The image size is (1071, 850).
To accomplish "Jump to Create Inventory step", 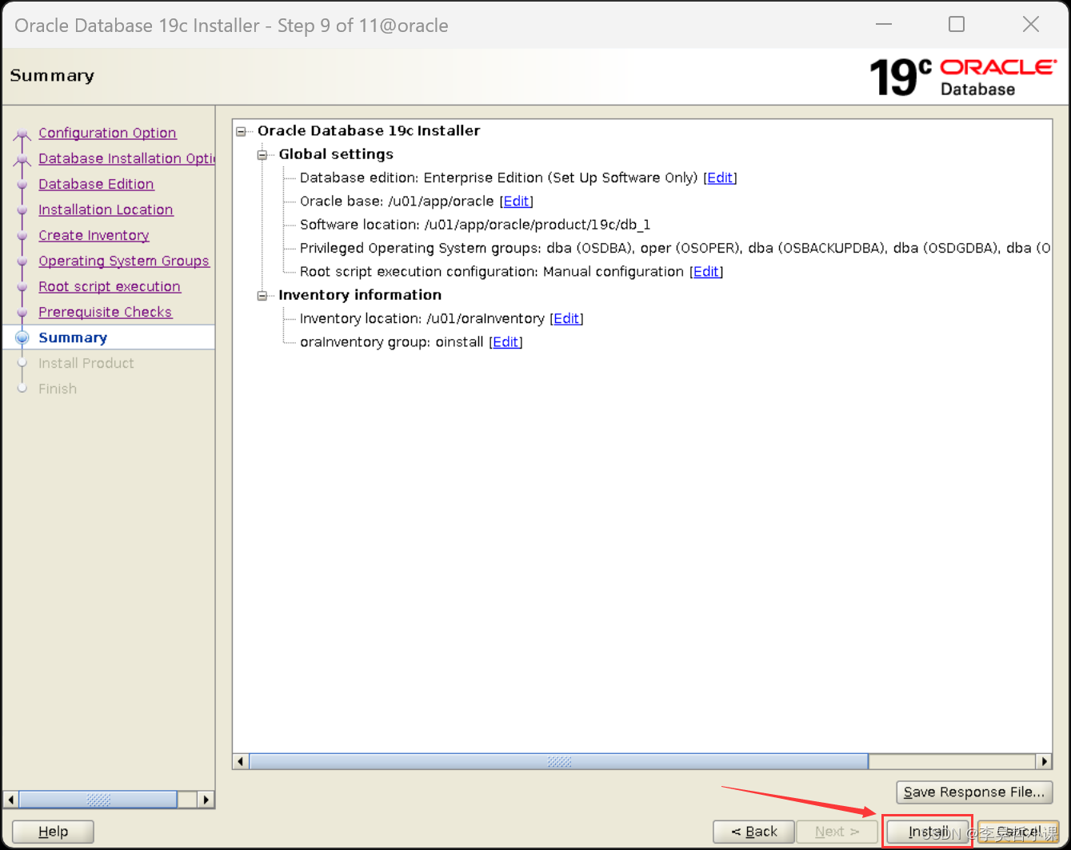I will (x=94, y=235).
